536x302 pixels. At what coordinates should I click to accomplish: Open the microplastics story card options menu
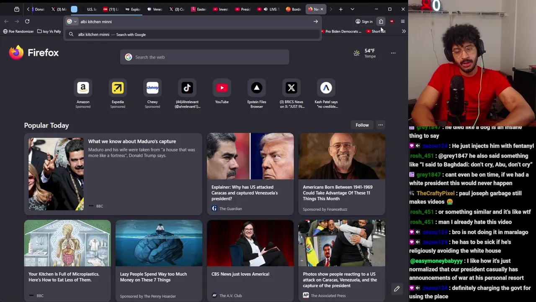click(31, 296)
